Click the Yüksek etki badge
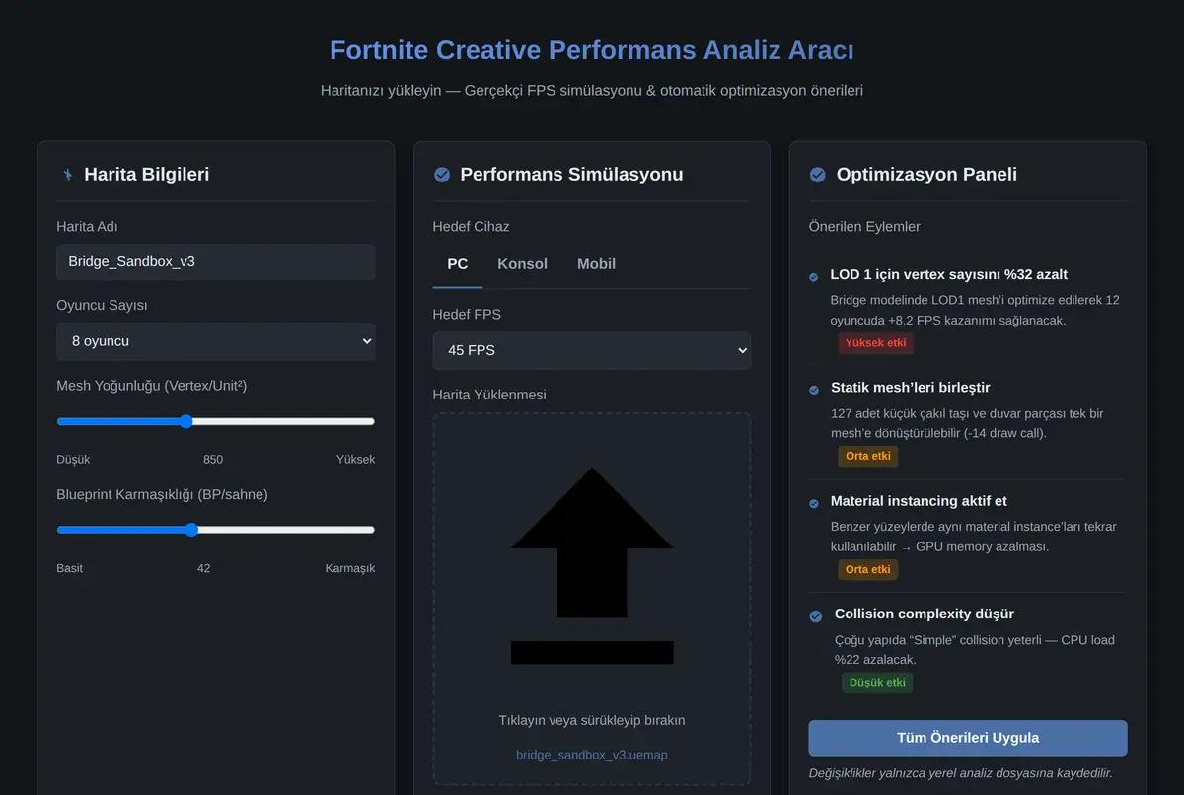 (876, 343)
